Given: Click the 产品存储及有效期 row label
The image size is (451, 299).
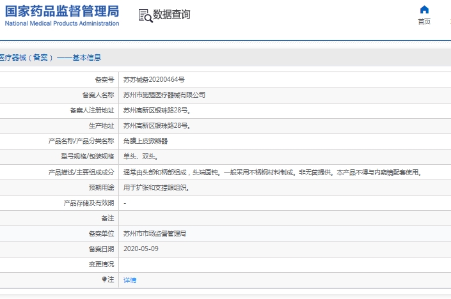Looking at the screenshot, I should [x=89, y=203].
